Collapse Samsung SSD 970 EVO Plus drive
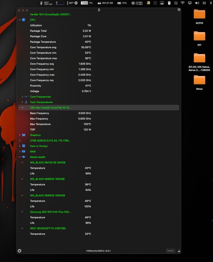Viewport: 213px width, 262px height. [22, 212]
